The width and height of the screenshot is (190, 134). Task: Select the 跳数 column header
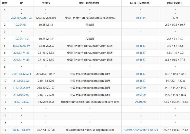tap(5, 3)
